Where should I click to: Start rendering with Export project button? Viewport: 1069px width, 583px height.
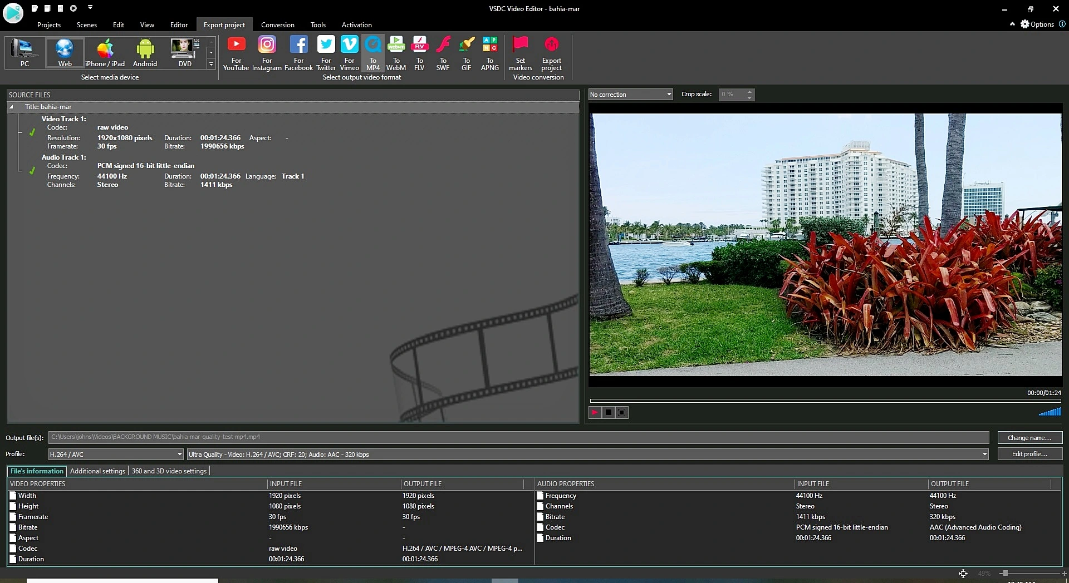[x=551, y=53]
